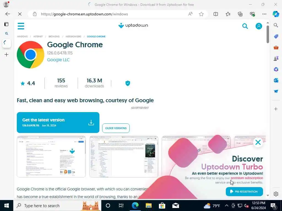Image resolution: width=282 pixels, height=211 pixels.
Task: Open the Shopping tag sidebar icon
Action: (x=276, y=37)
